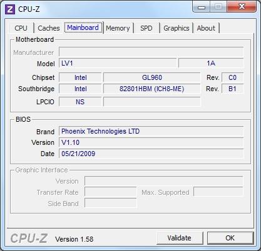
Task: Click the BIOS group label
Action: [x=23, y=119]
